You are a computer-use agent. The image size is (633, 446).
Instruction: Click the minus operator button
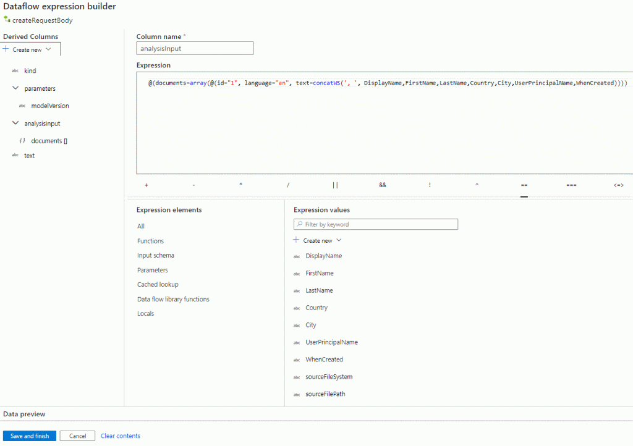[x=193, y=185]
